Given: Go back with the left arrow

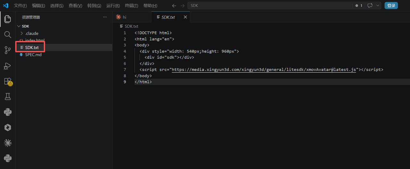Looking at the screenshot, I should [x=174, y=6].
